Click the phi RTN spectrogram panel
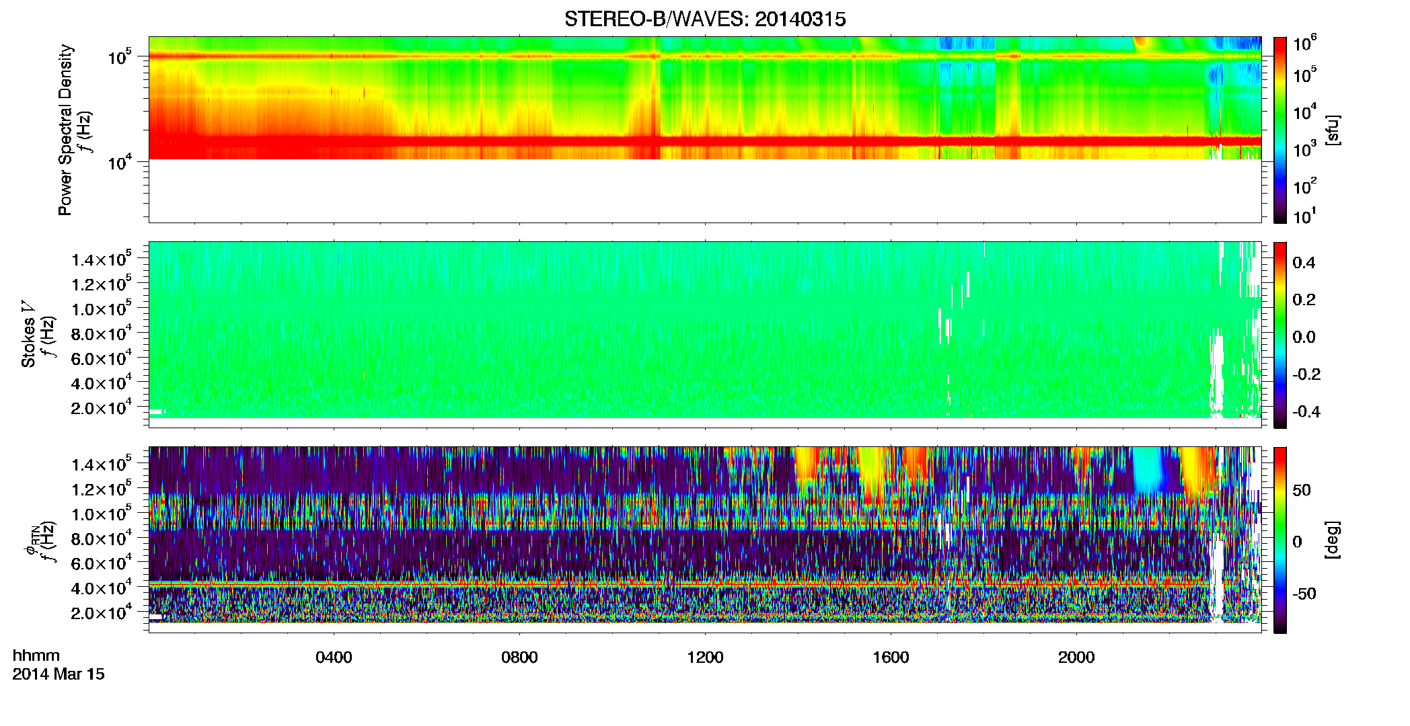This screenshot has height=726, width=1410. click(705, 539)
